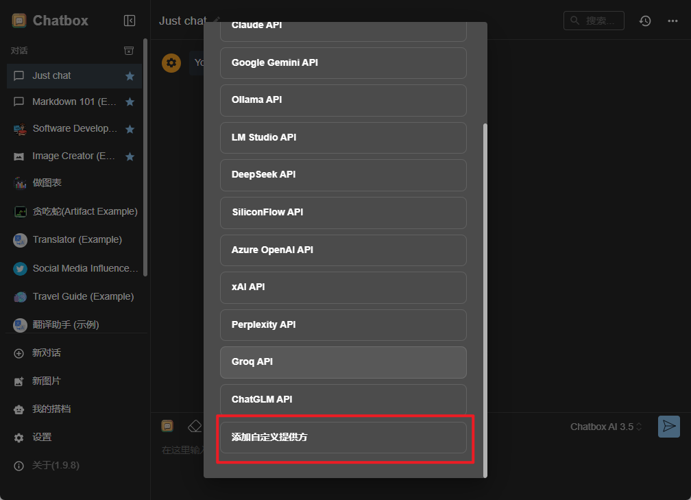This screenshot has width=691, height=500.
Task: Click the 新图片 image-plus icon
Action: coord(19,382)
